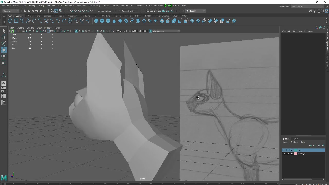Toggle visibility V of Planes_1 layer
This screenshot has height=185, width=329.
pyautogui.click(x=284, y=154)
